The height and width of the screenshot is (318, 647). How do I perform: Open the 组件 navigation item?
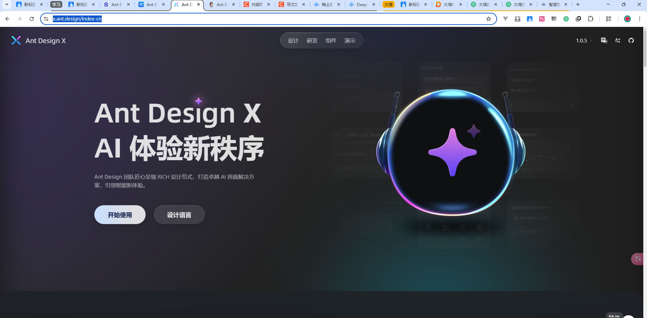coord(331,40)
